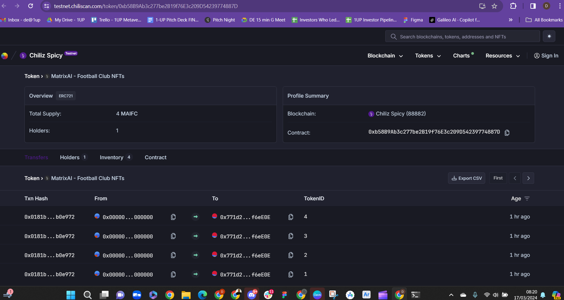
Task: Switch to the Inventory tab
Action: [116, 157]
